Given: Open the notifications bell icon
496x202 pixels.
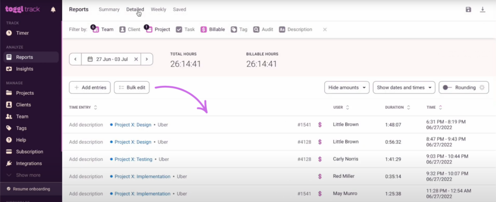Looking at the screenshot, I should click(x=53, y=10).
